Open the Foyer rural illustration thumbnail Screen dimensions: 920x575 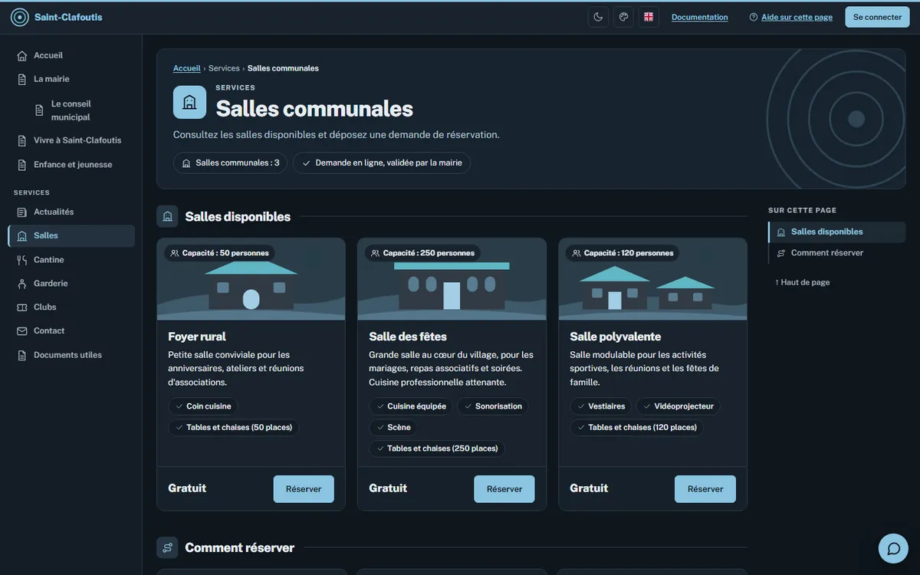click(x=251, y=279)
